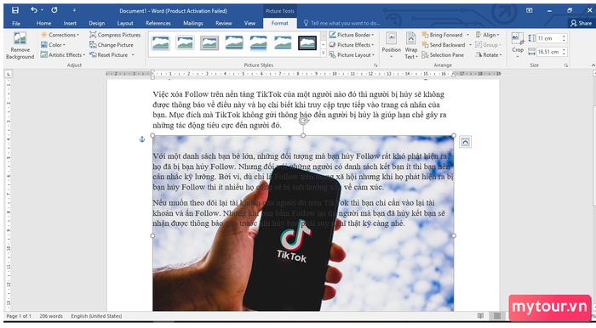Open the Mailings tab
This screenshot has width=596, height=328.
pos(193,23)
